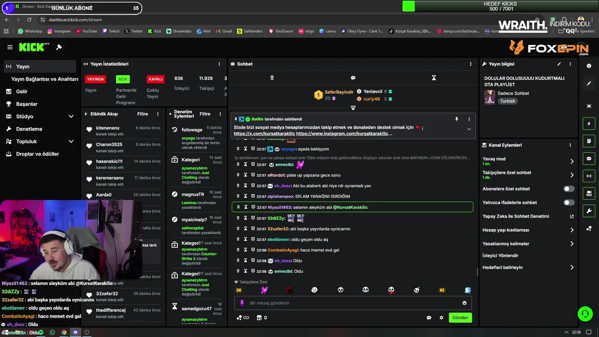Click the YAYINDA status badge
This screenshot has height=337, width=599.
[95, 79]
